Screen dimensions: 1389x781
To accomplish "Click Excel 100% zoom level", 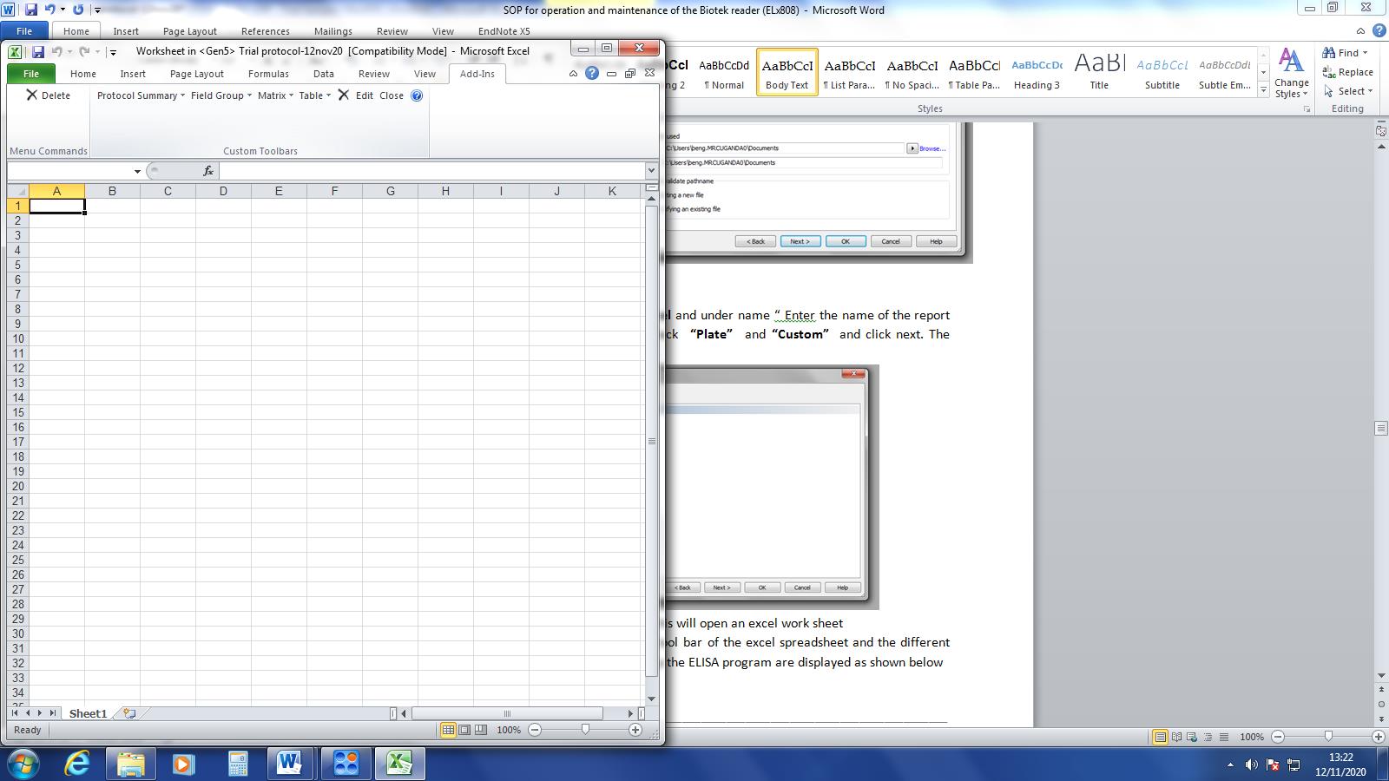I will click(x=509, y=730).
